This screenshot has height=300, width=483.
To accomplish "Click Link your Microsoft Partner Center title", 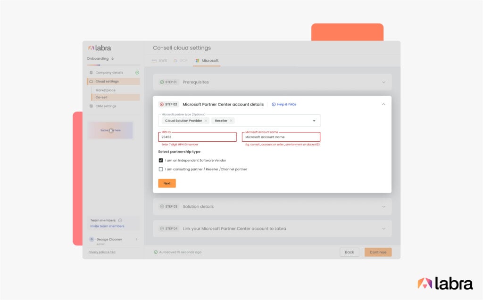I will point(234,228).
